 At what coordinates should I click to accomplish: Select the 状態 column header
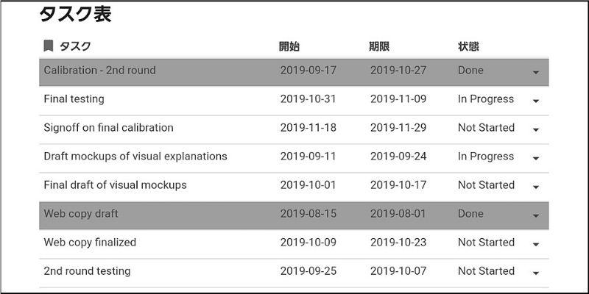pos(468,46)
